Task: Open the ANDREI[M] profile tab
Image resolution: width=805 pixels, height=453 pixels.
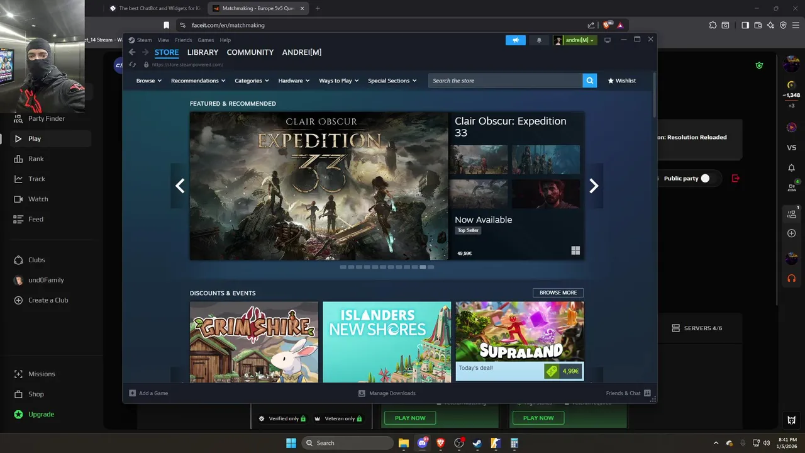Action: click(302, 52)
